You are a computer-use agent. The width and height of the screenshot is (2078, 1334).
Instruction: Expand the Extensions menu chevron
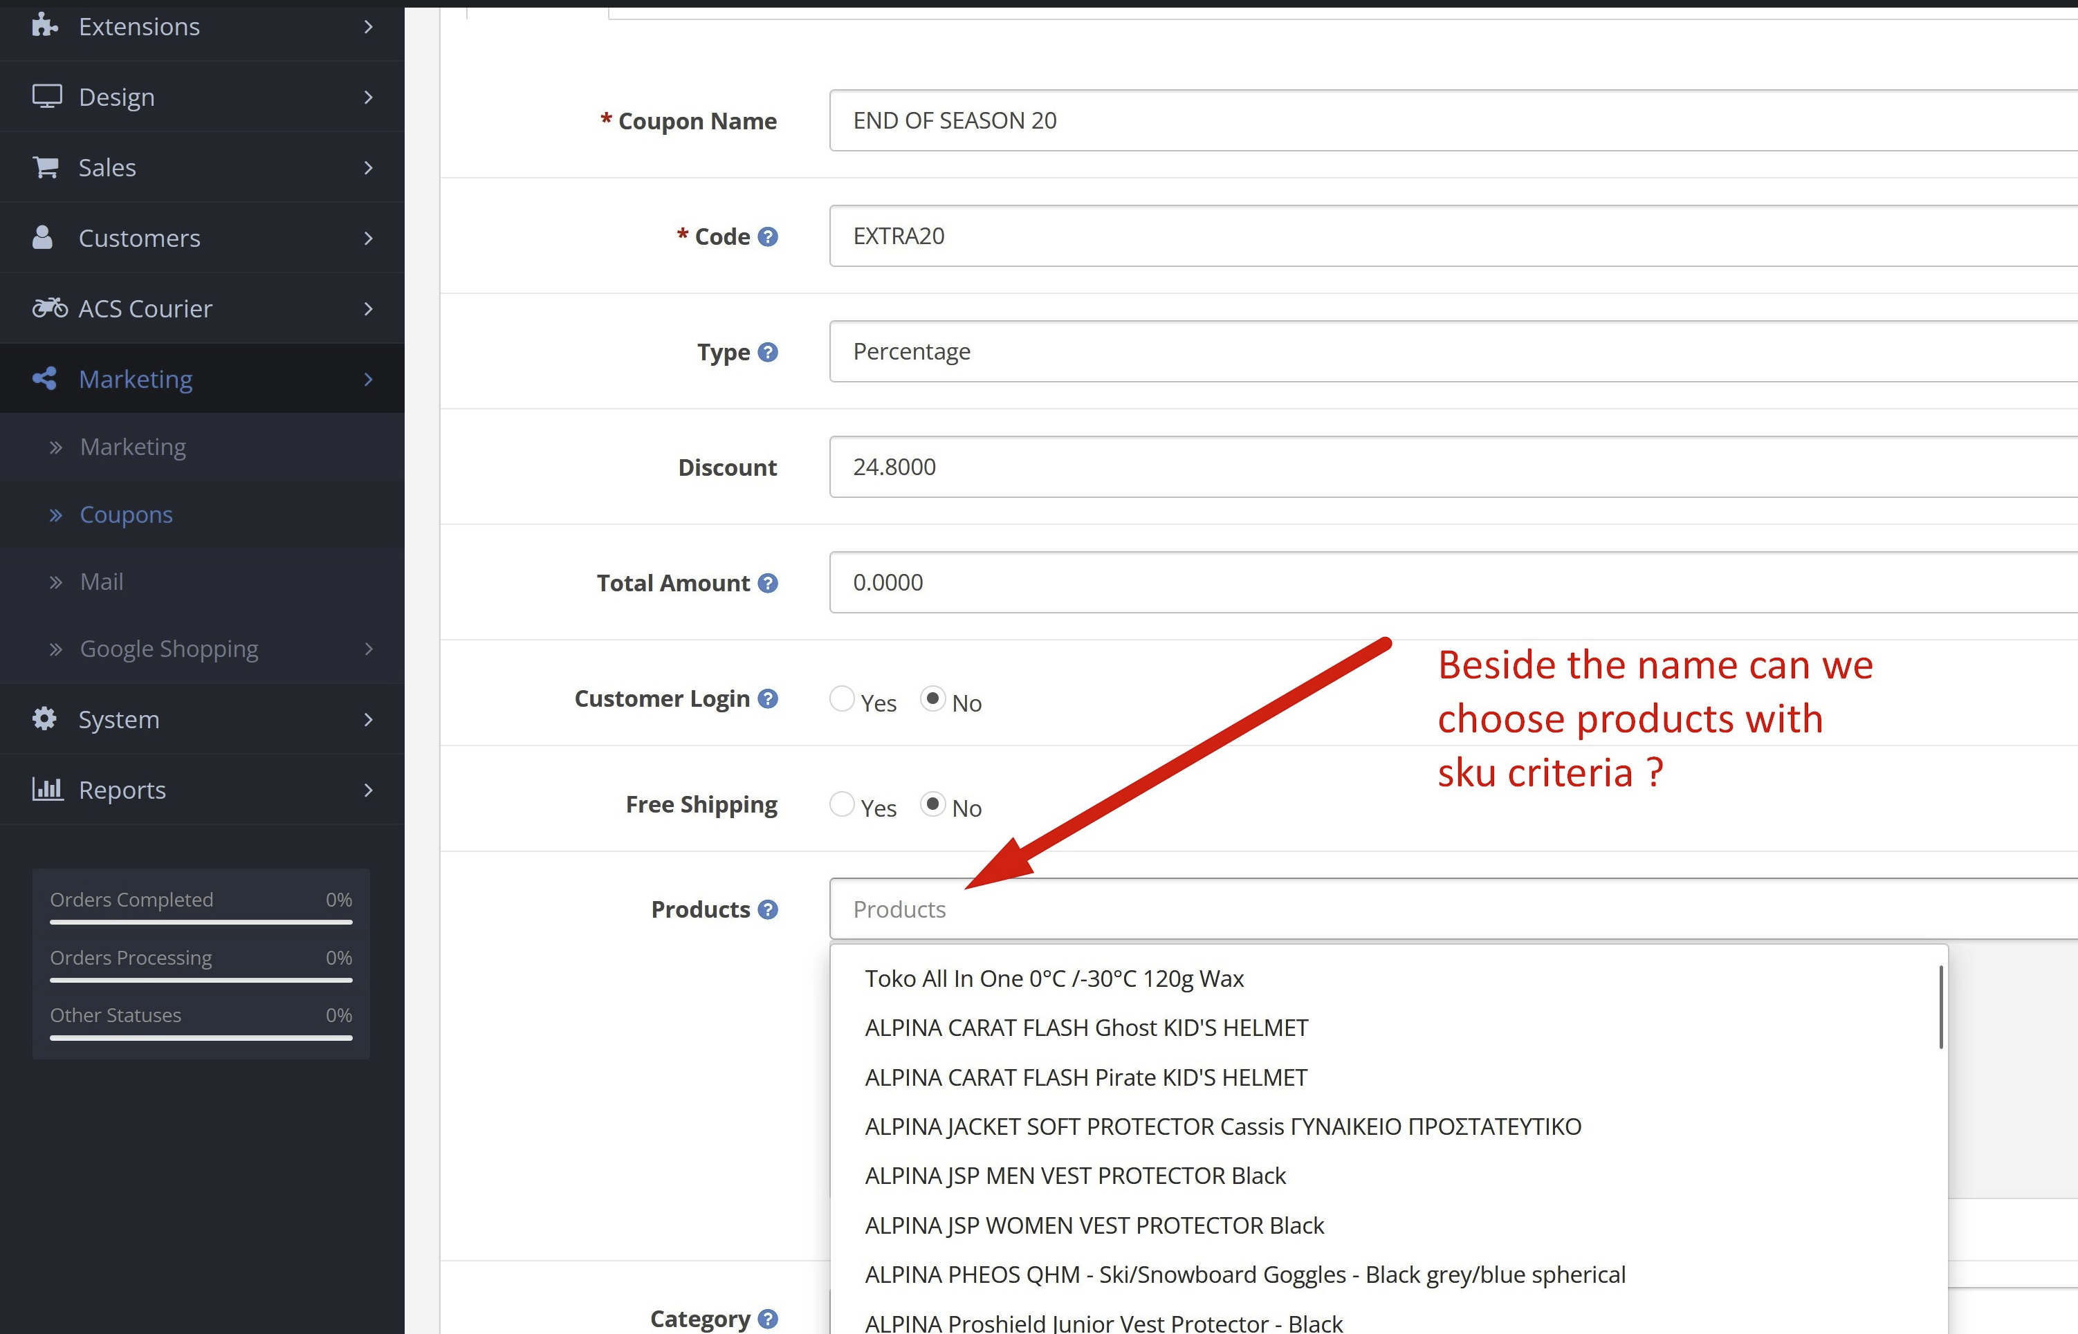(x=368, y=27)
